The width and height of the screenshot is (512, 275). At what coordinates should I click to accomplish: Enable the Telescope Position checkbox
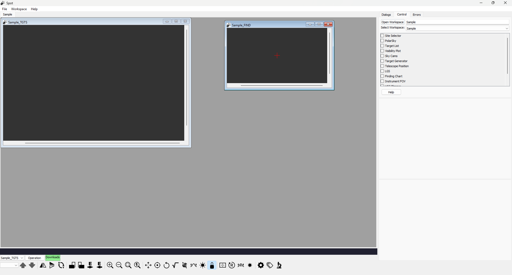382,66
